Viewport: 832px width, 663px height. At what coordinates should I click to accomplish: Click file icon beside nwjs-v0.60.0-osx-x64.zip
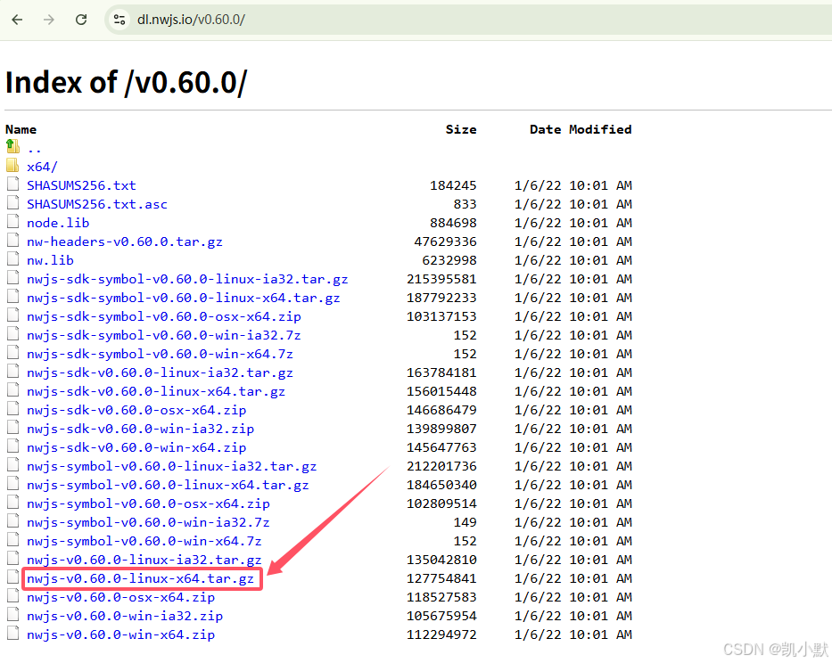(x=12, y=595)
